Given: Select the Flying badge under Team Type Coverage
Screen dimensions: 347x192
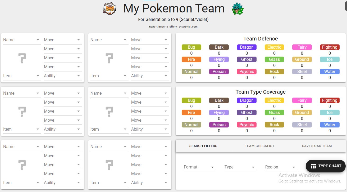Looking at the screenshot, I should pyautogui.click(x=219, y=113).
